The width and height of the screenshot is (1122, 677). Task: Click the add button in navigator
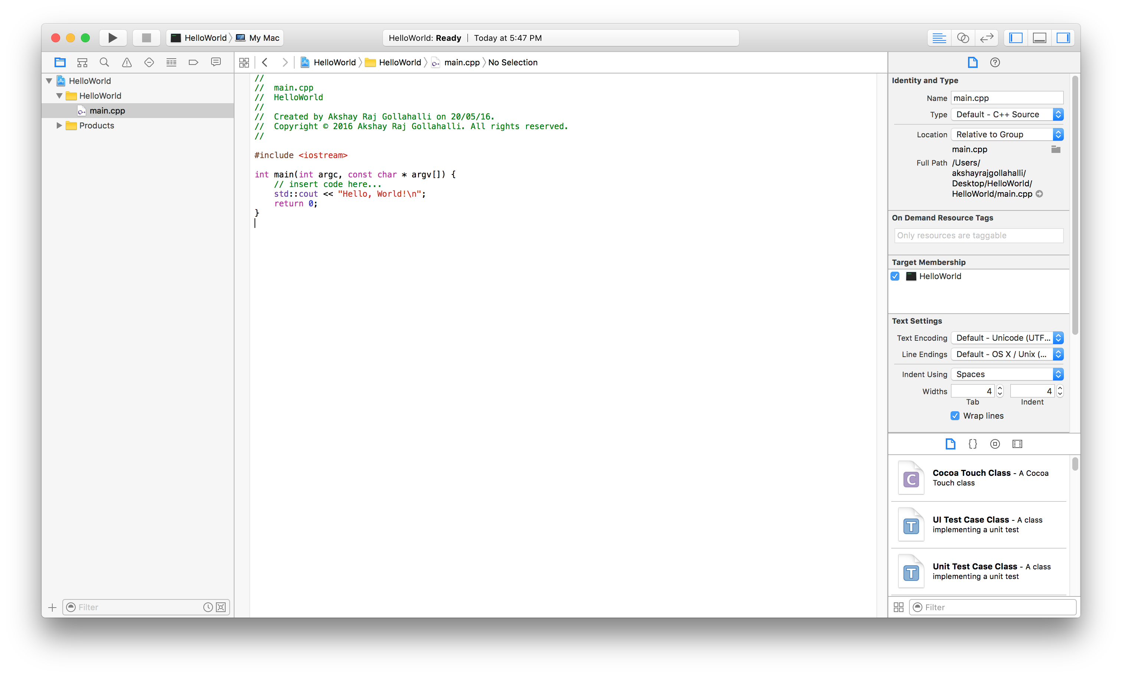tap(52, 607)
